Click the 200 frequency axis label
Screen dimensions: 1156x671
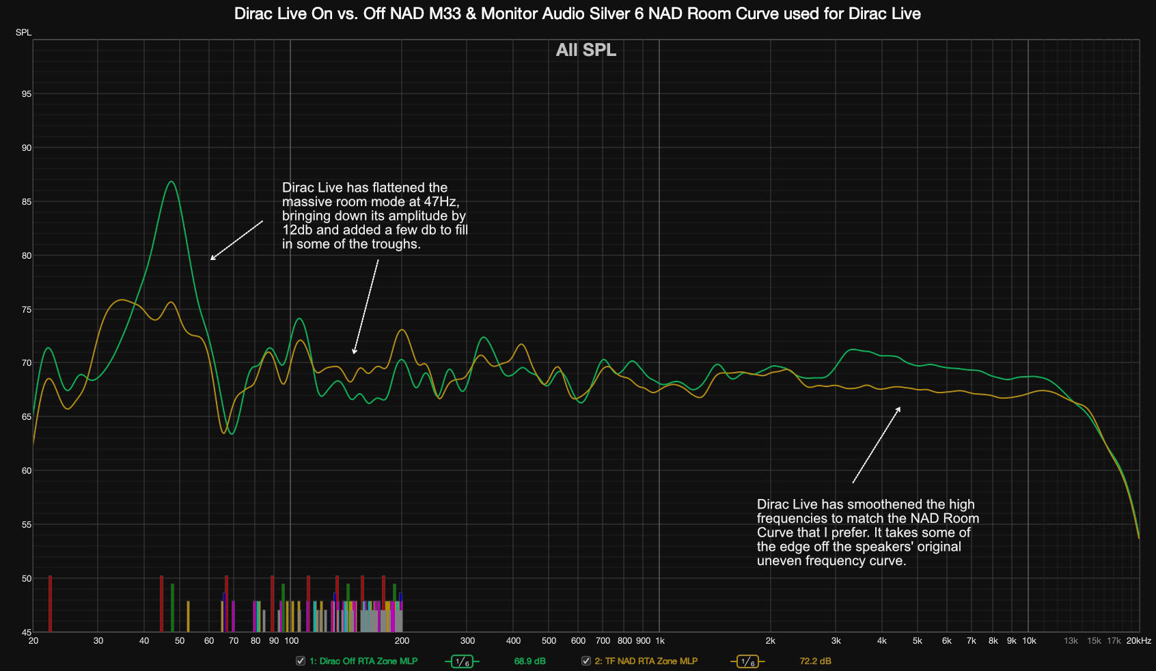click(402, 640)
